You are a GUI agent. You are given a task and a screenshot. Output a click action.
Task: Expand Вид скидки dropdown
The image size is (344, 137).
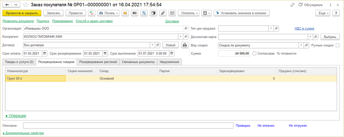301,45
